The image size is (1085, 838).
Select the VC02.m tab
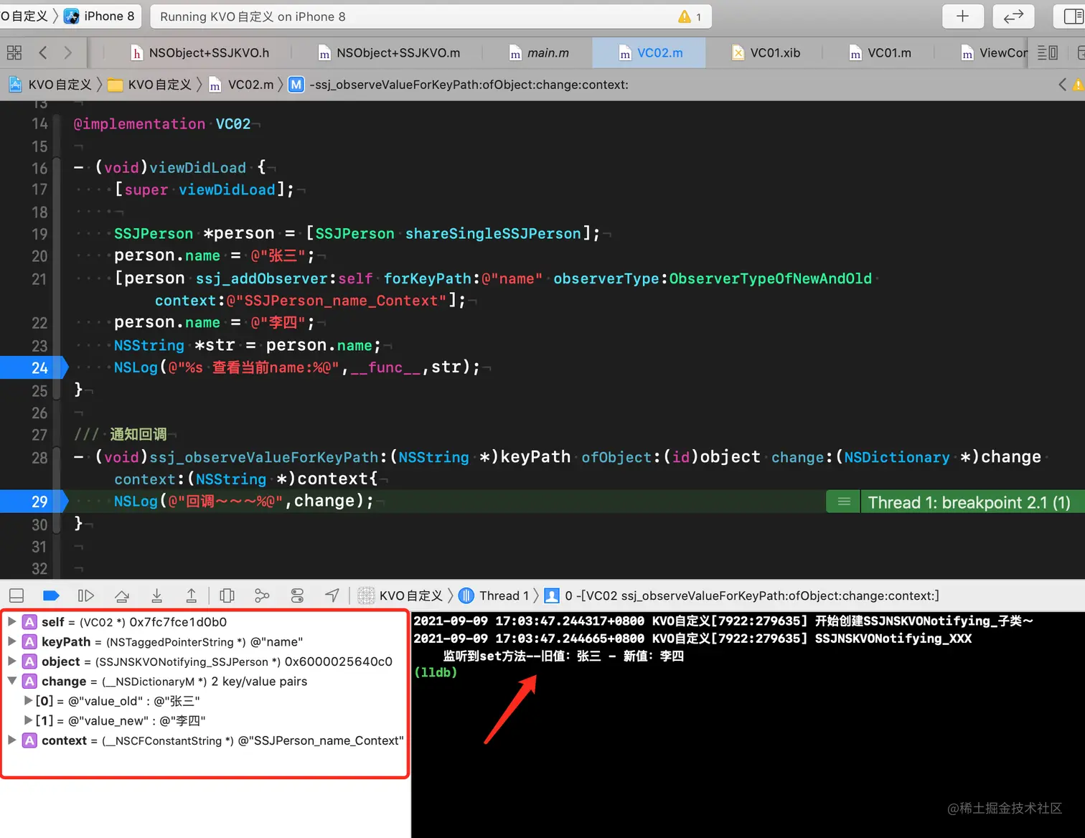coord(649,52)
